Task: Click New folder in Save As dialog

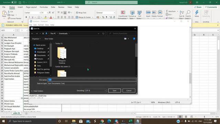Action: click(49, 39)
